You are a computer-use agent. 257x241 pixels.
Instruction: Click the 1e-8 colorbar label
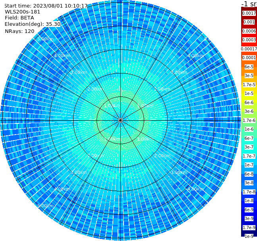pos(249,201)
